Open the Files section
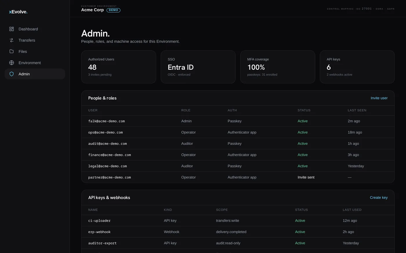Viewport: 406px width, 253px height. (35, 51)
